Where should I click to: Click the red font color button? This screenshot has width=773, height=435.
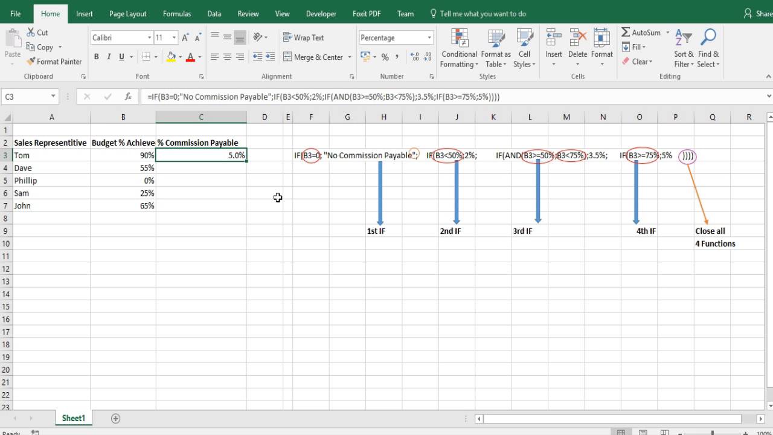click(191, 57)
